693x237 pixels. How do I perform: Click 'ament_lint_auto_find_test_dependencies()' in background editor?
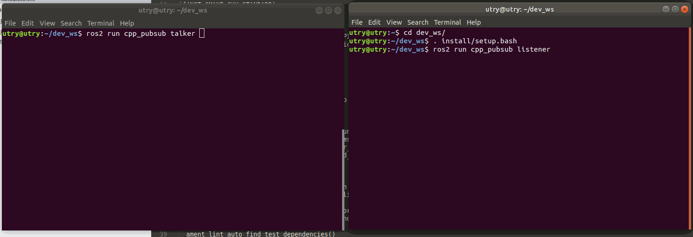click(x=260, y=234)
